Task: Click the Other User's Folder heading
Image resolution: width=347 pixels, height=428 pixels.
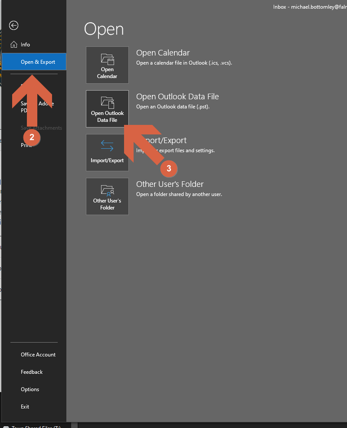Action: (170, 184)
